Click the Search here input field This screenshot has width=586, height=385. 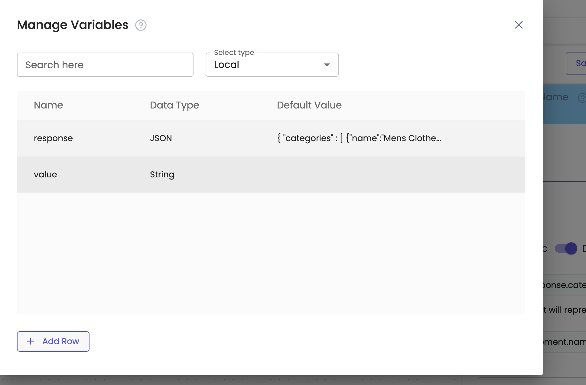(105, 65)
